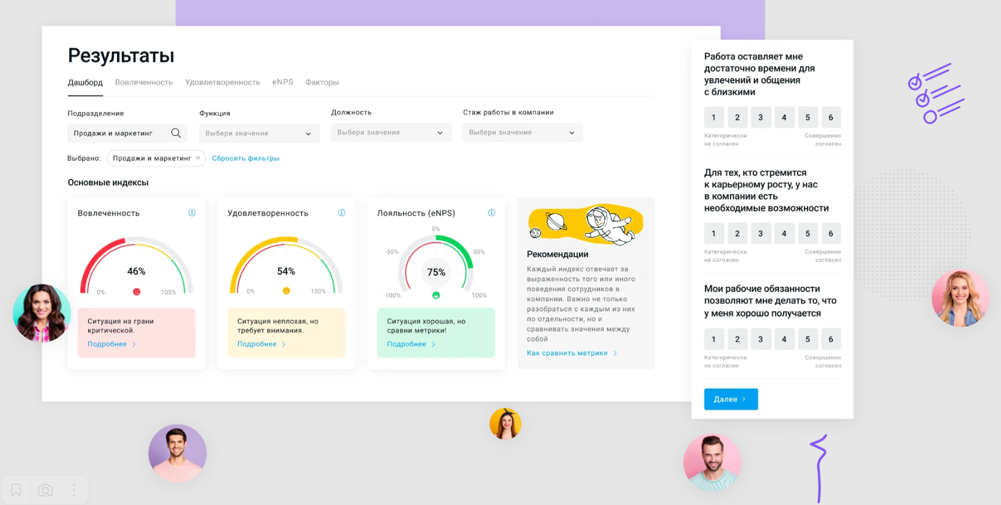The height and width of the screenshot is (505, 1001).
Task: Rate 6 for 'Для тех, кто стремится' question
Action: tap(831, 234)
